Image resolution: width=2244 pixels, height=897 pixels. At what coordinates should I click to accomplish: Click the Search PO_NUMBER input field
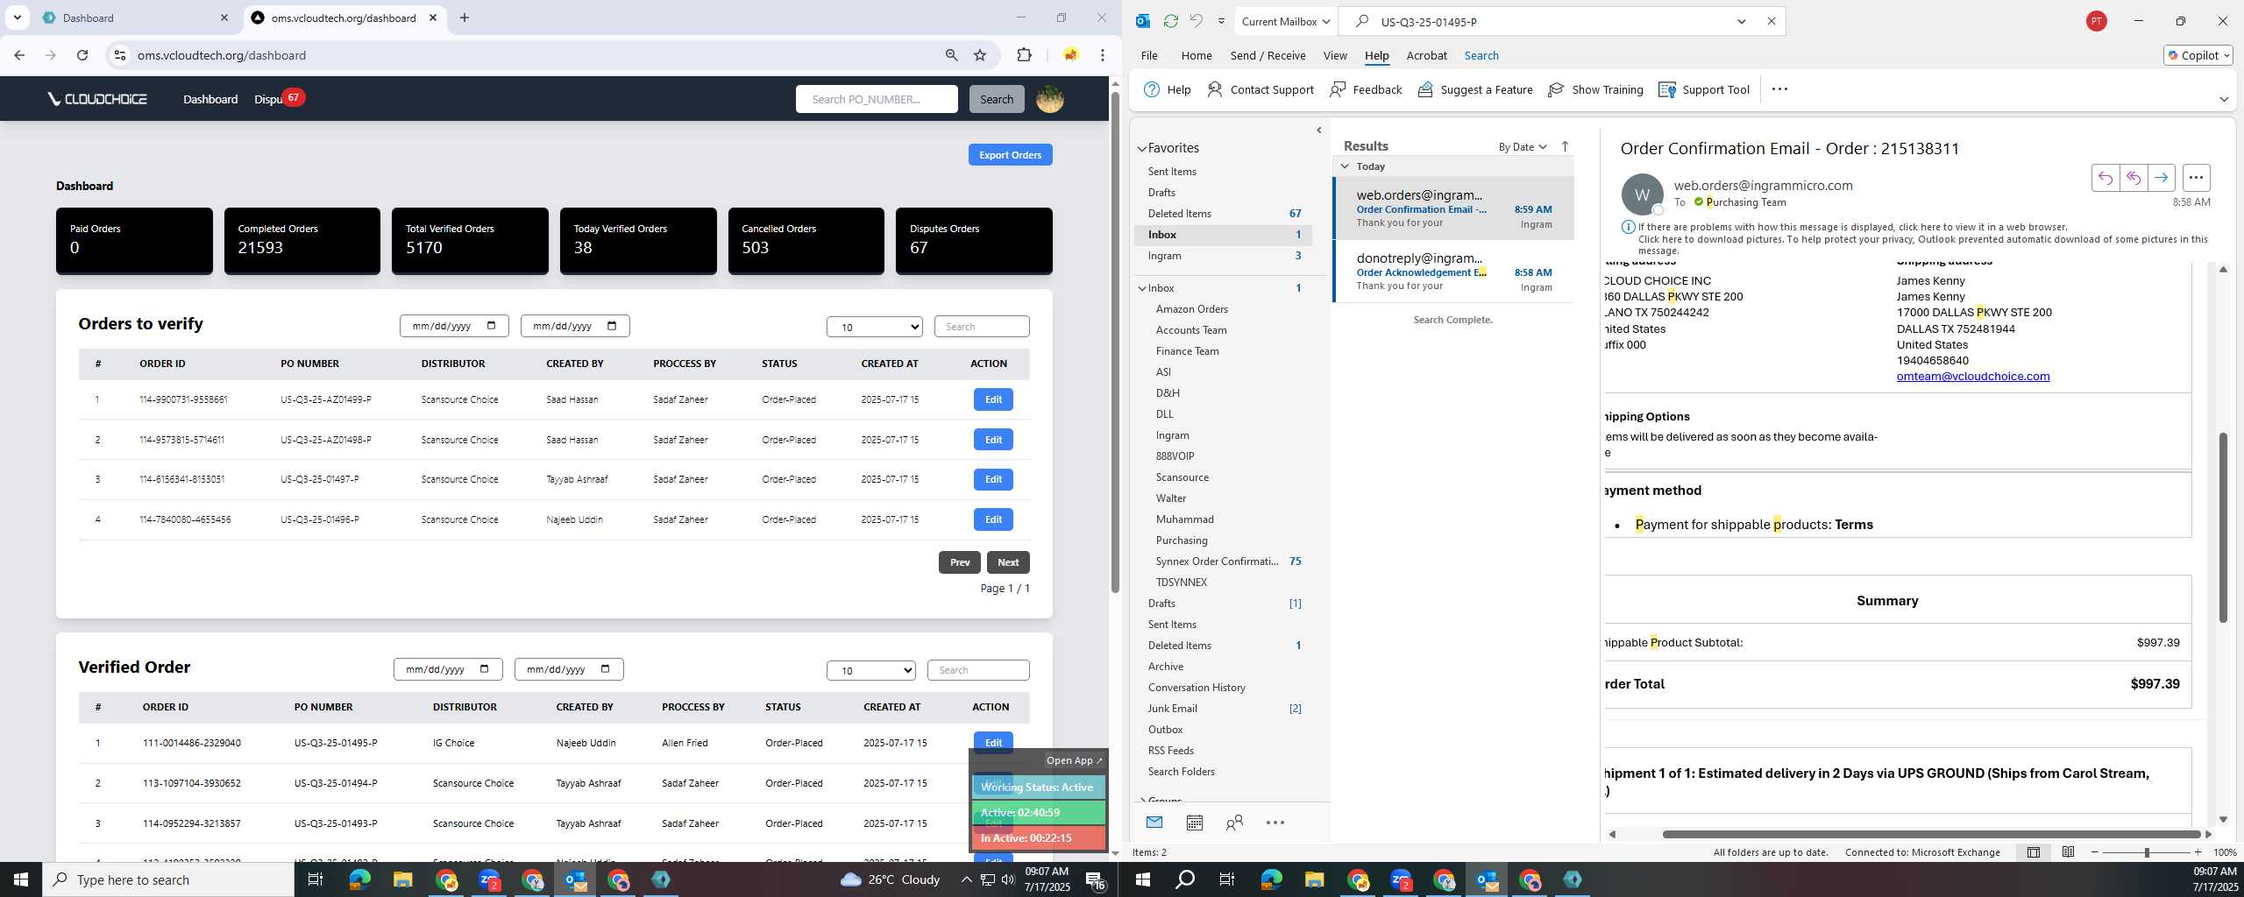[877, 99]
